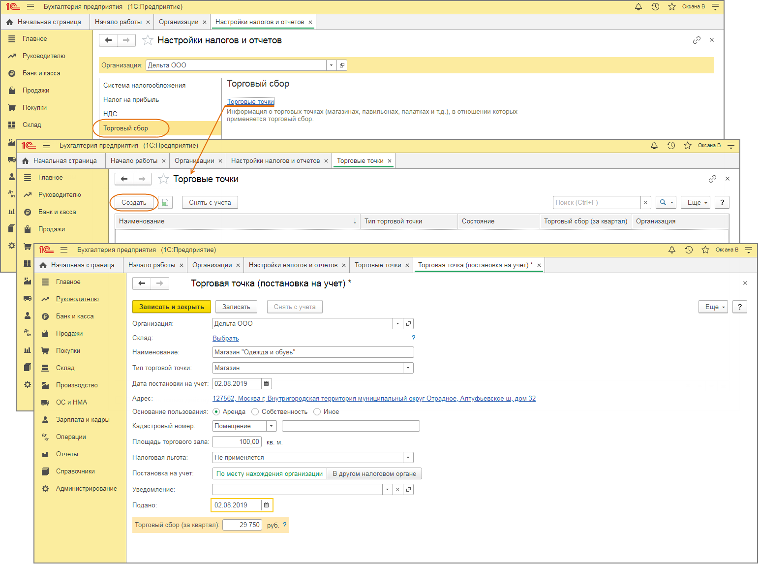
Task: Click Выбрать link for Склад
Action: click(x=226, y=338)
